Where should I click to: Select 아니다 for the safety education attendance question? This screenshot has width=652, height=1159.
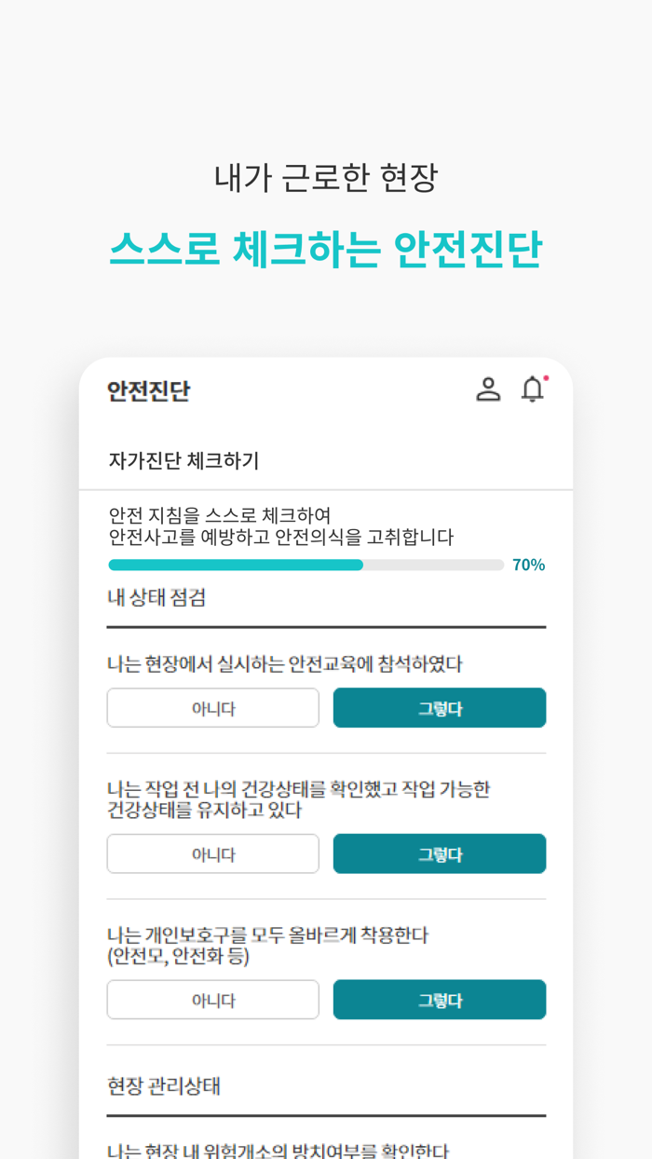[212, 707]
